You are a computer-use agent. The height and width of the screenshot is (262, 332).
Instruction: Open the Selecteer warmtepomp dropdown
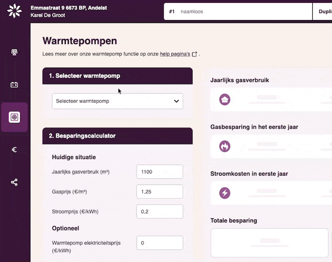pyautogui.click(x=112, y=101)
